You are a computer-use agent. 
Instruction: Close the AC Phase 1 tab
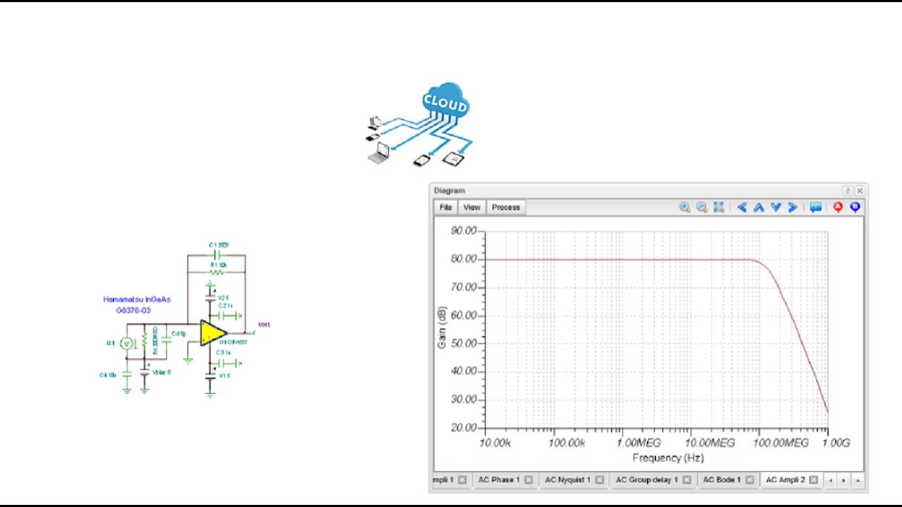(x=529, y=480)
